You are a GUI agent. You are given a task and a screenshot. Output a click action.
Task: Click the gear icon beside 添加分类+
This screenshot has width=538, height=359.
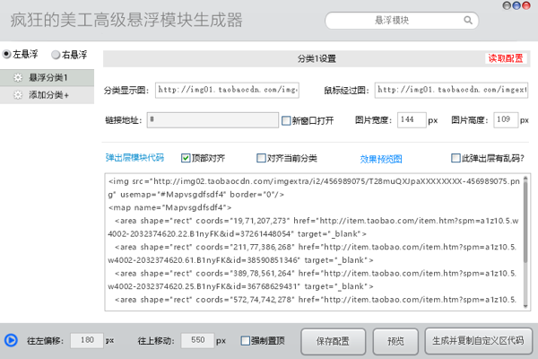point(16,95)
